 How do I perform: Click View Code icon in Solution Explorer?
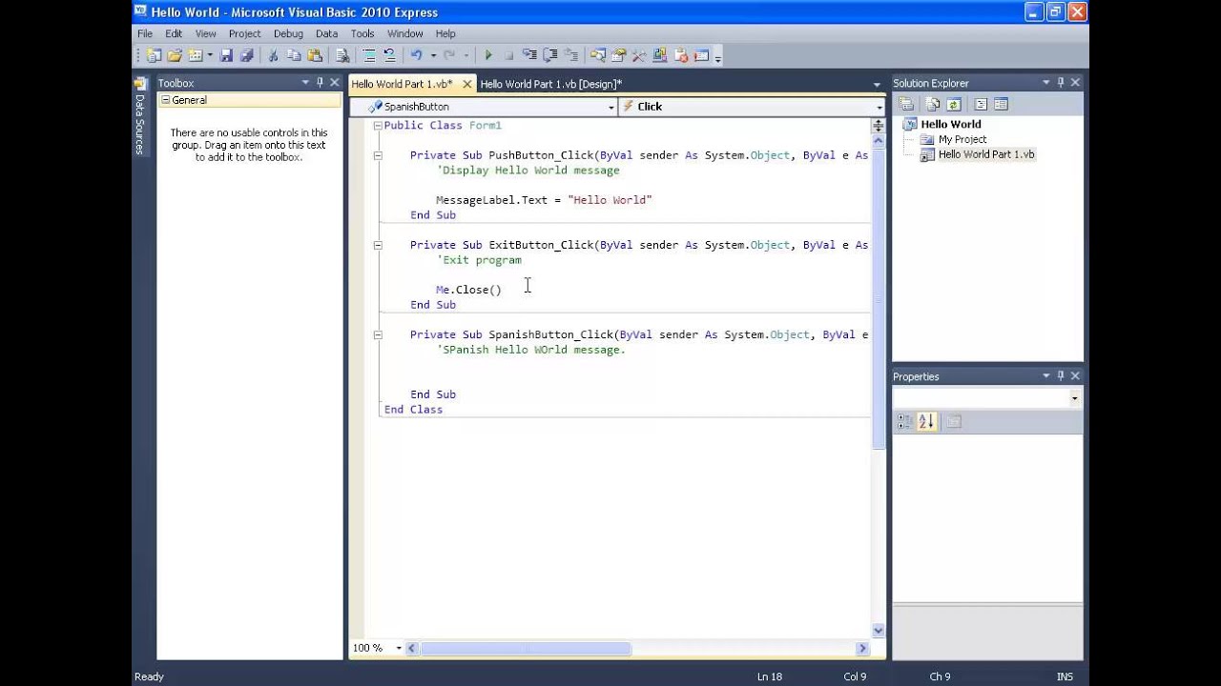click(981, 104)
